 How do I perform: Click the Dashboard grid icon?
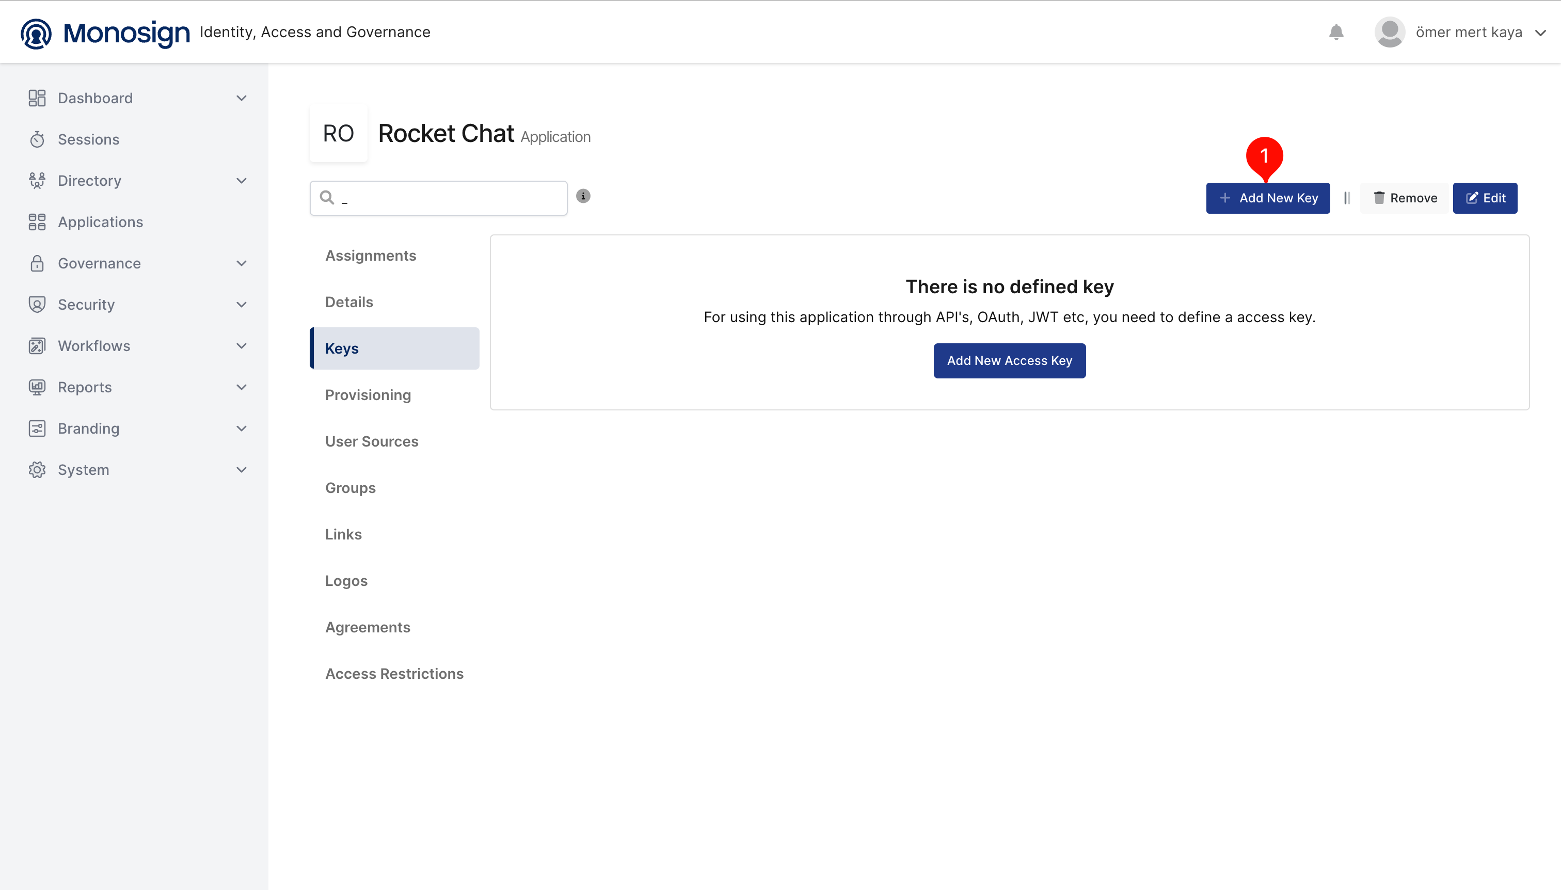point(37,98)
